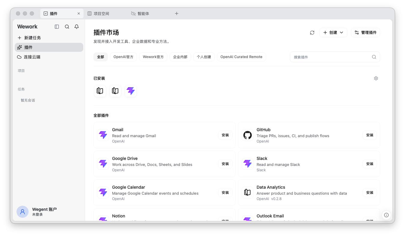Click 'Read and manage Gmail' description

coord(134,136)
